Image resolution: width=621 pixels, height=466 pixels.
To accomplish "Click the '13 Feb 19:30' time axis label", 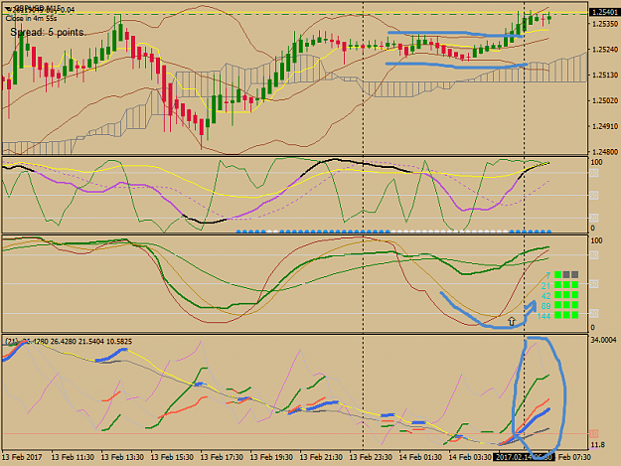I will tap(271, 457).
